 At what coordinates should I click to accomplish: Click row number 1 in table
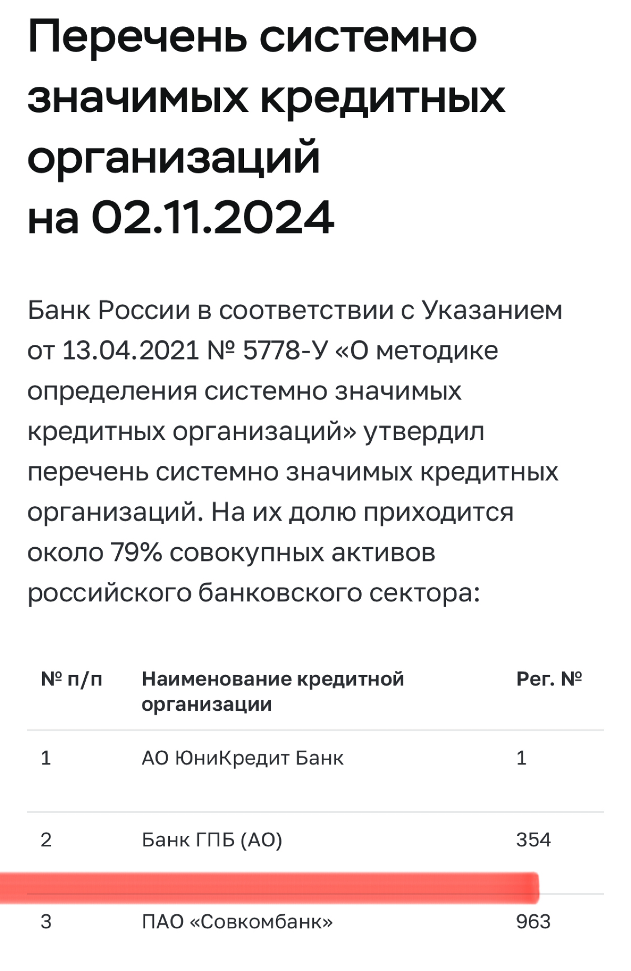point(46,758)
